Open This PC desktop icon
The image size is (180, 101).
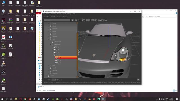pos(3,3)
